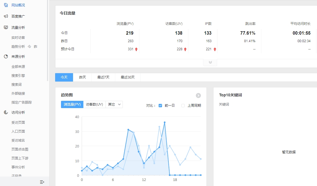Open 搜索引擎 under source analysis
The height and width of the screenshot is (186, 317).
[18, 75]
